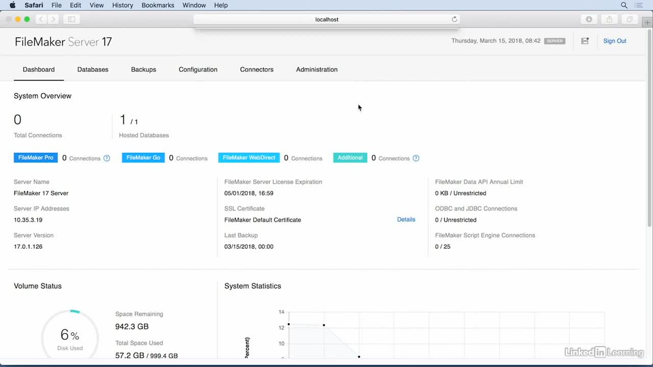Select the Dashboard tab
This screenshot has height=367, width=653.
click(x=39, y=69)
